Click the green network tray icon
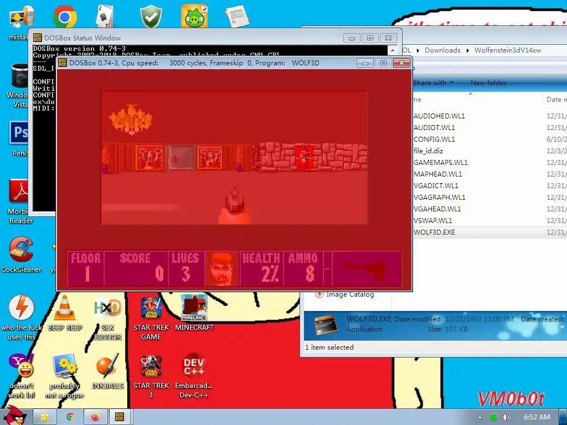 click(493, 417)
